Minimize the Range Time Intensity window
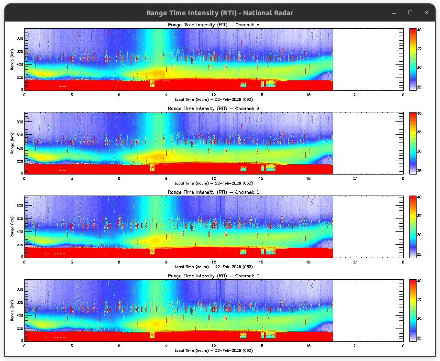 click(x=395, y=12)
